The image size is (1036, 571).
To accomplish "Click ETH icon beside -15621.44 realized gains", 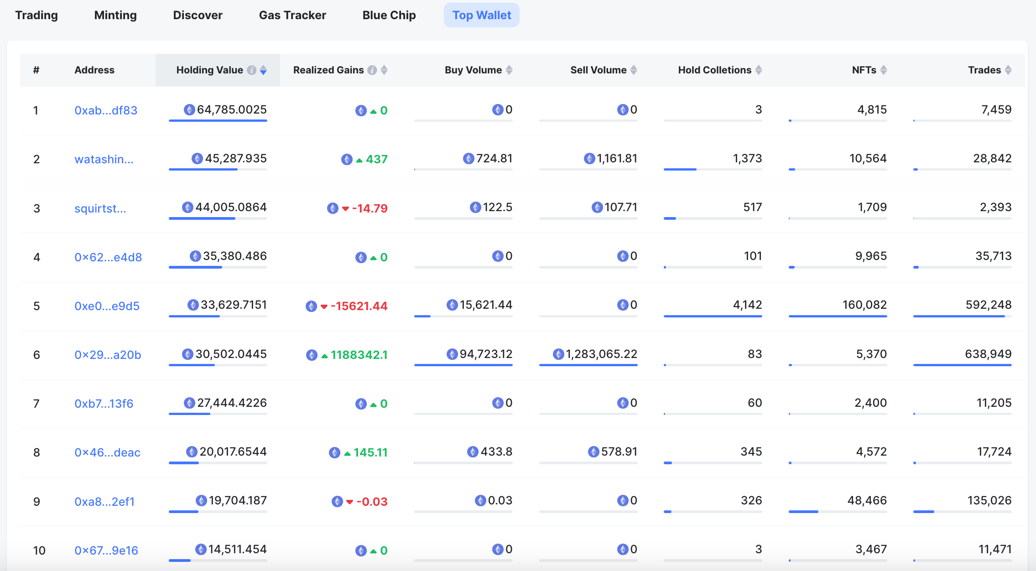I will click(311, 306).
